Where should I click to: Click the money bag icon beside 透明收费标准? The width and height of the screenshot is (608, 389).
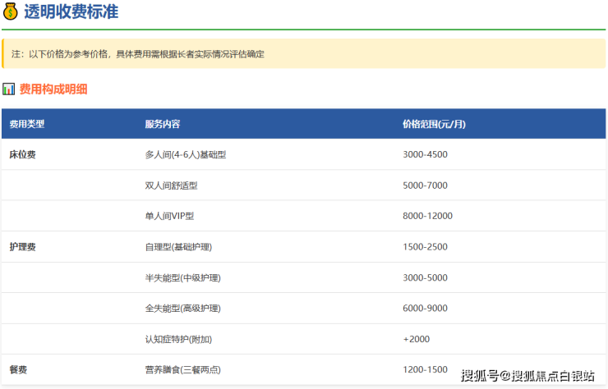pyautogui.click(x=11, y=11)
